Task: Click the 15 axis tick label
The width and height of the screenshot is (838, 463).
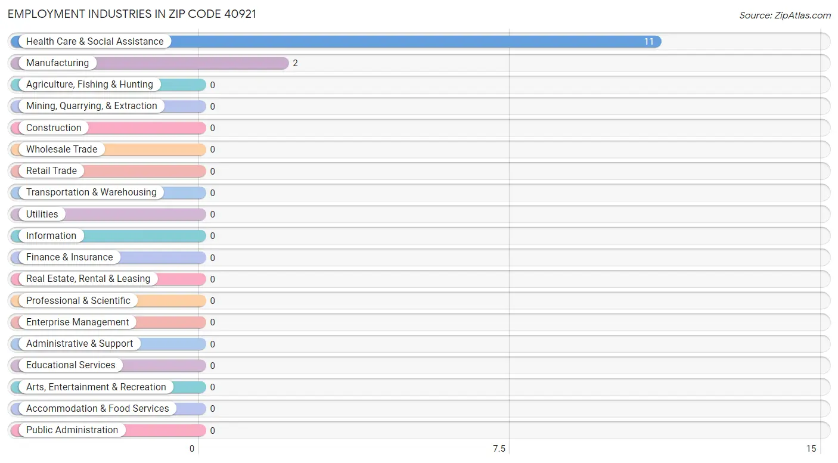Action: click(x=811, y=449)
